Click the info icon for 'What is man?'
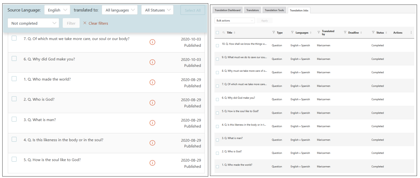420x178 pixels. pos(152,123)
